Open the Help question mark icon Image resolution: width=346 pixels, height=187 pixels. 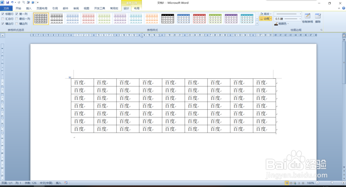(344, 8)
